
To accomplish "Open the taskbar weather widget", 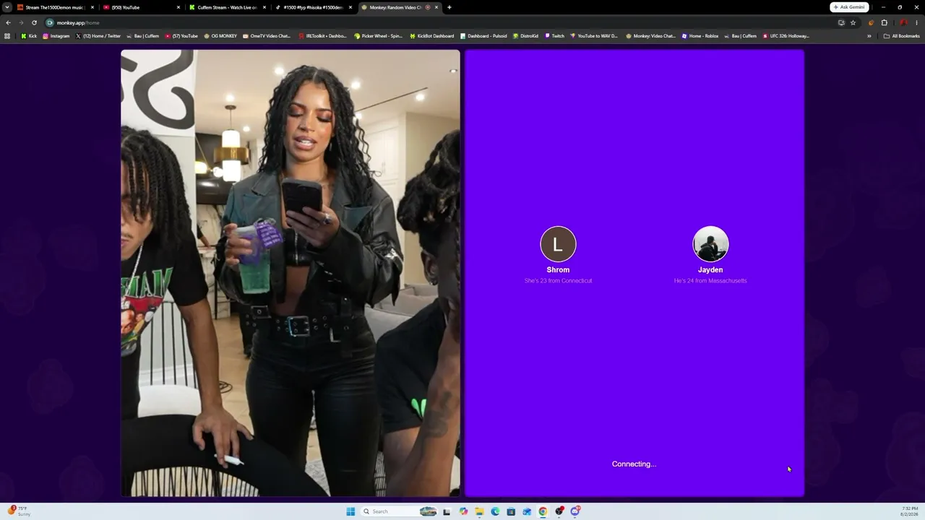I will click(x=20, y=511).
